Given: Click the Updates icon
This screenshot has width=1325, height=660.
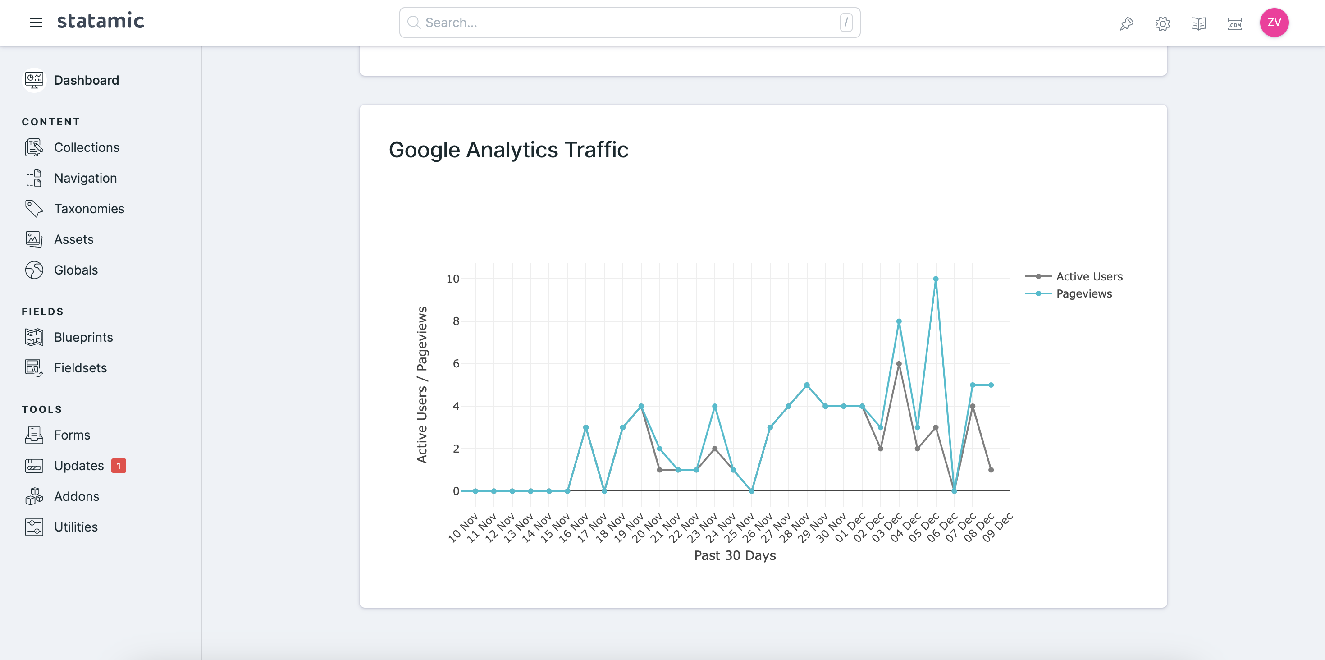Looking at the screenshot, I should pyautogui.click(x=34, y=466).
